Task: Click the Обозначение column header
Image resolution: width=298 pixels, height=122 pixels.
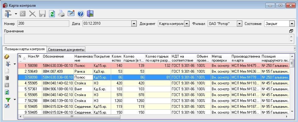Action: click(x=58, y=58)
